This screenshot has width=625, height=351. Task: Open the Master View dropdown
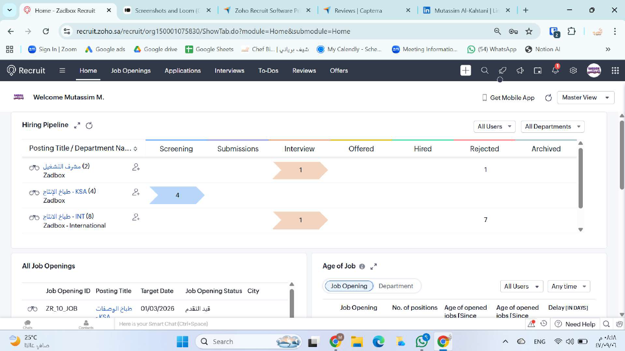[x=586, y=98]
